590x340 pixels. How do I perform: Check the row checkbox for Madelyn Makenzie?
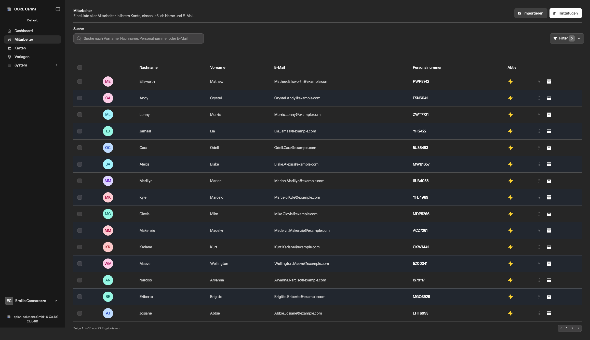click(x=80, y=230)
